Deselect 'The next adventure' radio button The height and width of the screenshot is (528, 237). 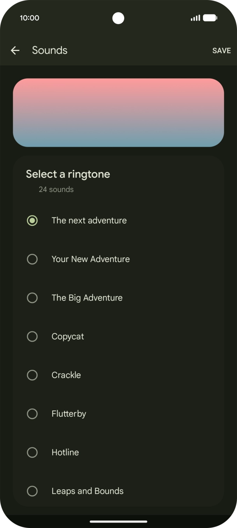click(x=32, y=220)
